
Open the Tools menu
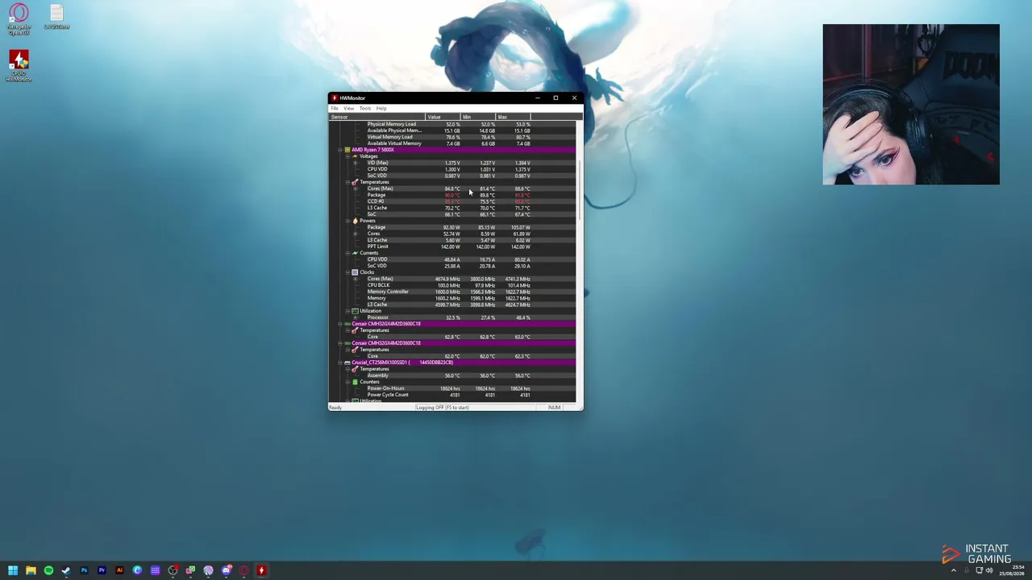(x=365, y=108)
